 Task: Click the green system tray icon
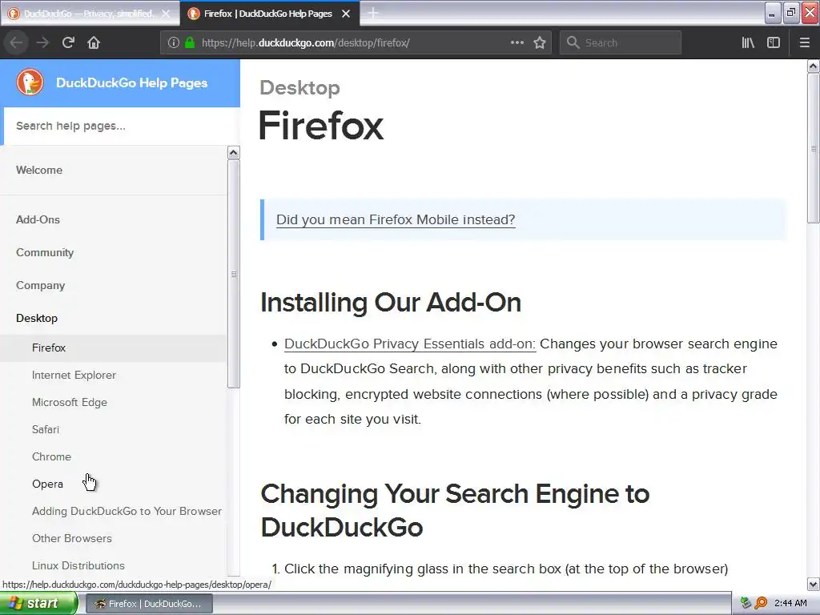point(746,603)
